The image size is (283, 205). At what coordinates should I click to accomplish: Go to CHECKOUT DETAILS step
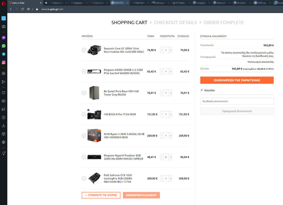(x=175, y=23)
